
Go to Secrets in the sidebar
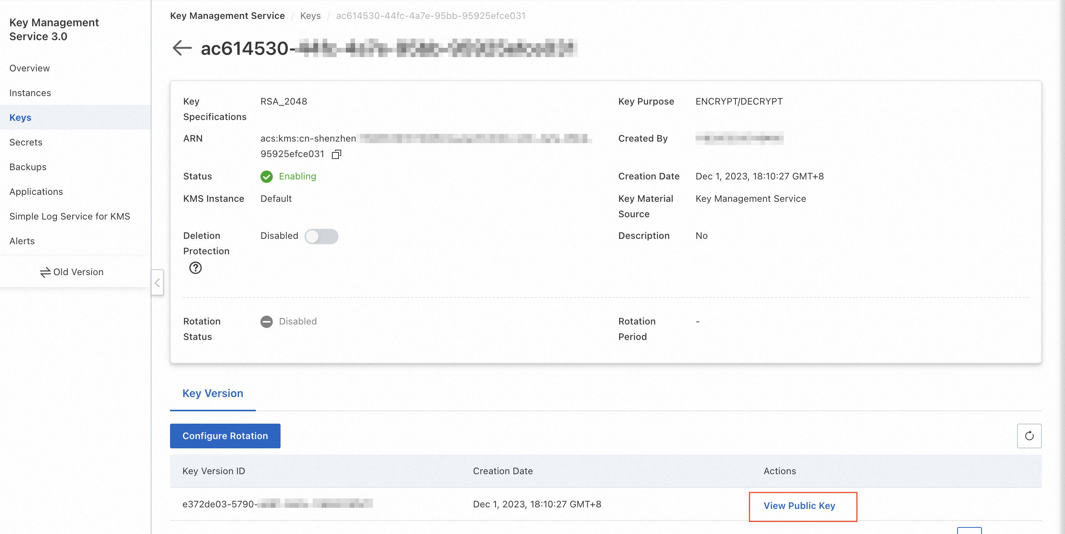[26, 142]
